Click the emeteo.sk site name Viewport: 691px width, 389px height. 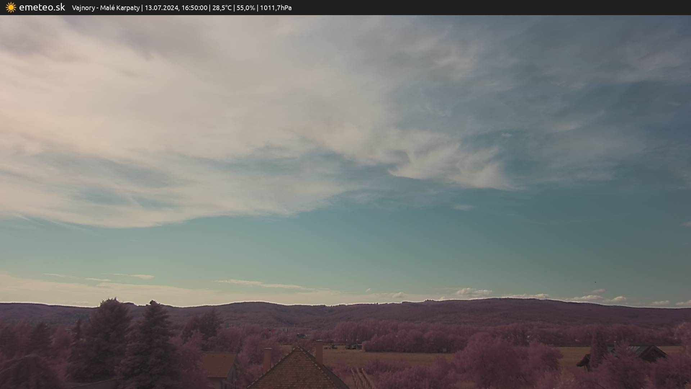[x=42, y=8]
